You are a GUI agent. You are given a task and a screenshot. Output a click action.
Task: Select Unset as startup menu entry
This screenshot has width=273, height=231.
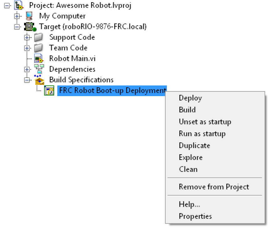pyautogui.click(x=205, y=122)
